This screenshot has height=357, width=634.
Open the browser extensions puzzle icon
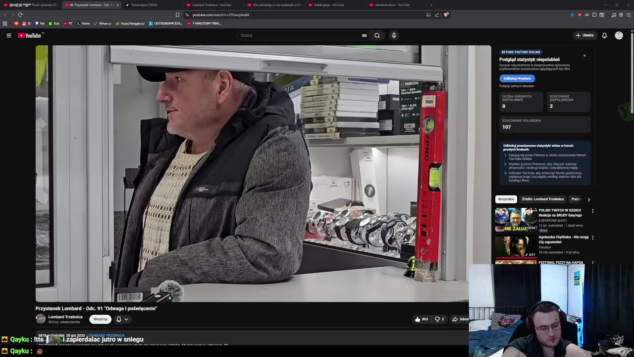(594, 15)
